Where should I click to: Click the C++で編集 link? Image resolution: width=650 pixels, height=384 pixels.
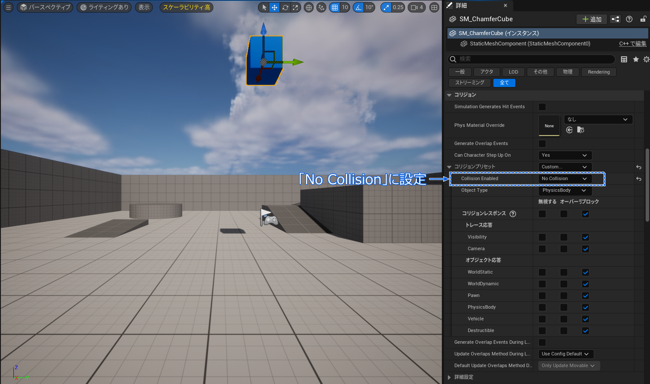point(633,44)
